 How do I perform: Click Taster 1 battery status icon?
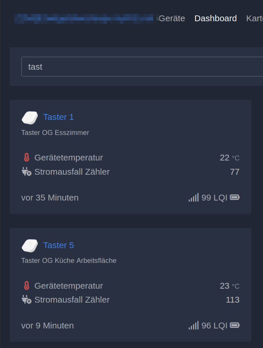click(235, 198)
